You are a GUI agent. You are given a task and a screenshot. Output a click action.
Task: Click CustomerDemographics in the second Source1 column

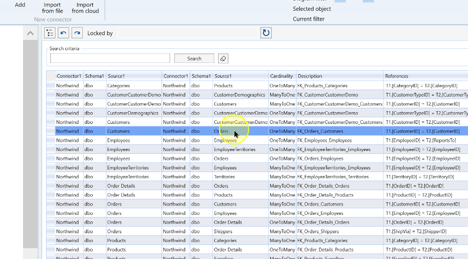(x=240, y=95)
